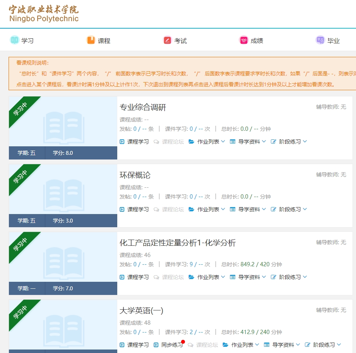The image size is (356, 353).
Task: Open 导学资料 dropdown for 化工产品定性定量分析1-化学分析
Action: pyautogui.click(x=264, y=277)
